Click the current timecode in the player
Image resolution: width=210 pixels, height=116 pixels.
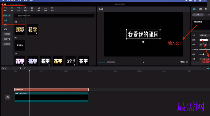pos(101,62)
